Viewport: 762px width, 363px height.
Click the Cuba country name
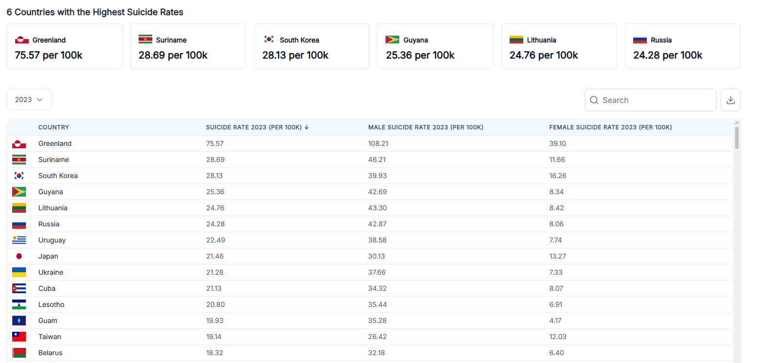47,288
